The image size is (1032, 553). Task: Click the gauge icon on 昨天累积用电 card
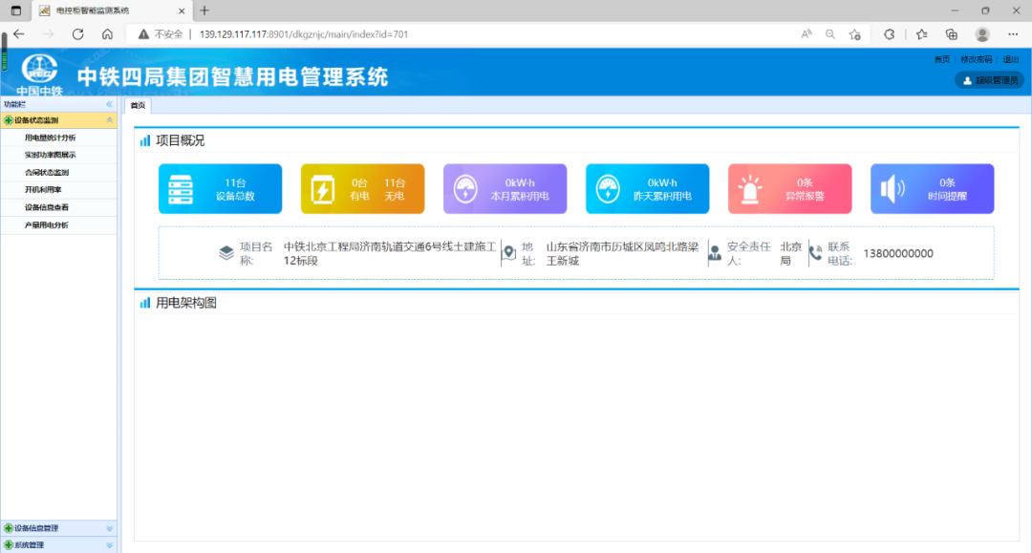click(x=608, y=189)
